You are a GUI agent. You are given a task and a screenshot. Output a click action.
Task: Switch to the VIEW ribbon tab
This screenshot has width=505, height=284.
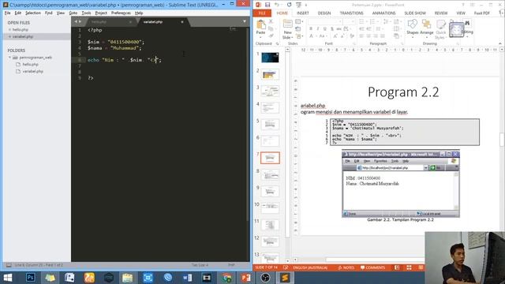coord(461,13)
